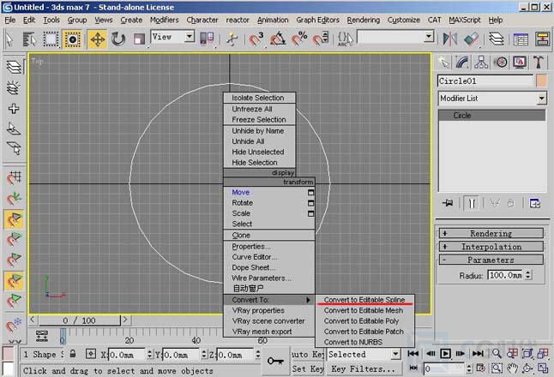Click the Play Animation button
Image resolution: width=554 pixels, height=377 pixels.
pyautogui.click(x=446, y=353)
